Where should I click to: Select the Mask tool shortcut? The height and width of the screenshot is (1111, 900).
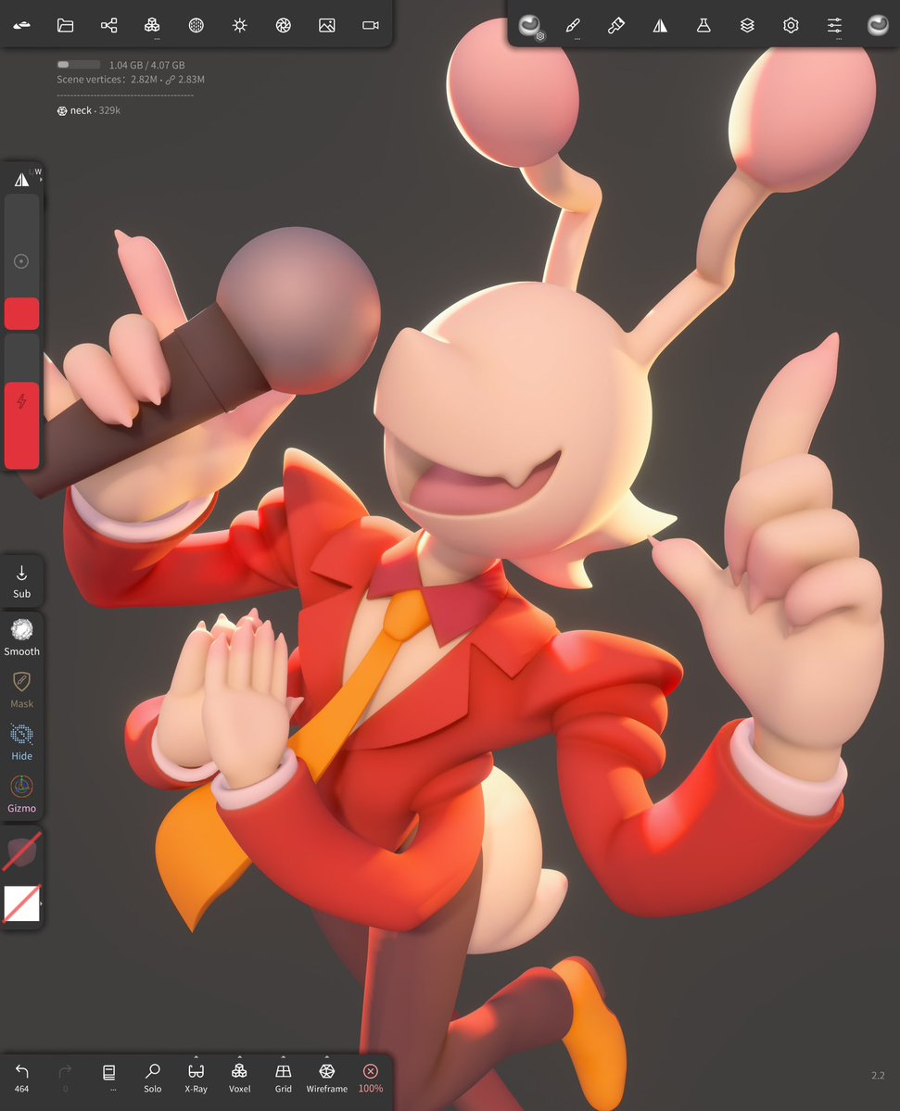22,689
